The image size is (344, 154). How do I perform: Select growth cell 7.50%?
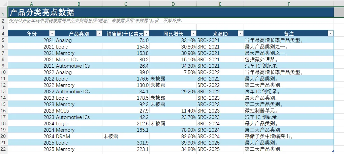173,72
